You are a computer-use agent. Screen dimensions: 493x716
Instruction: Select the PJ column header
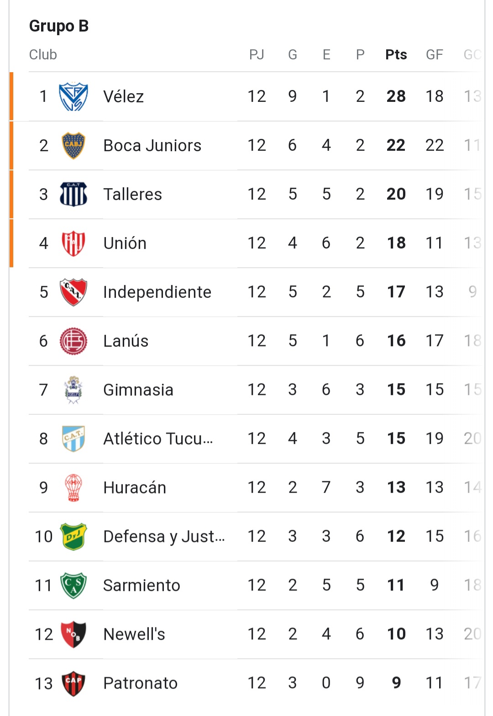pyautogui.click(x=257, y=54)
